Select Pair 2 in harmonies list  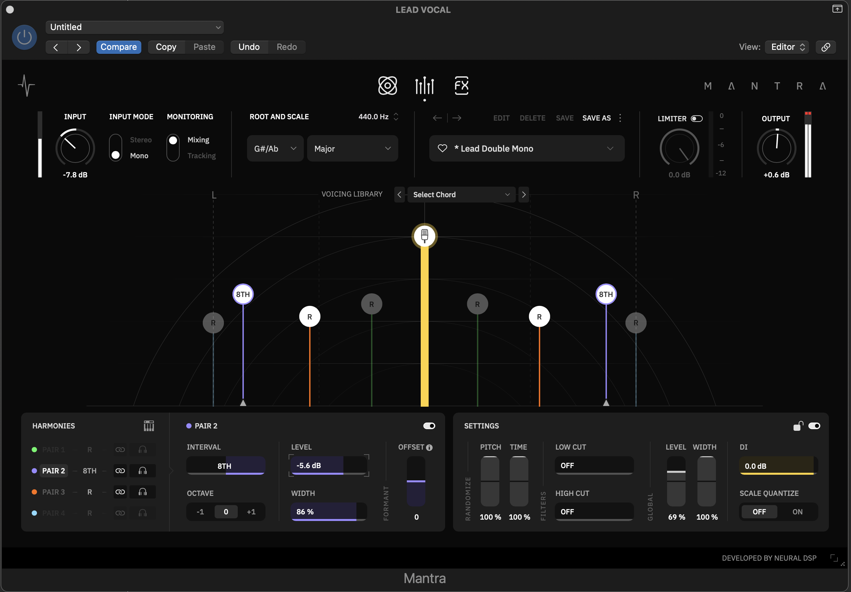click(x=53, y=471)
